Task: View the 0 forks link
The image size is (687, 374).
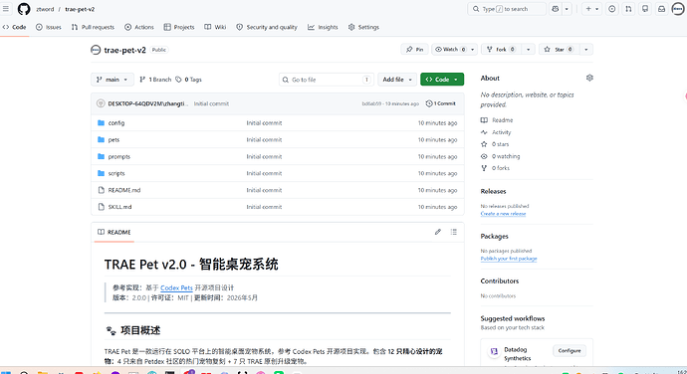Action: point(496,168)
